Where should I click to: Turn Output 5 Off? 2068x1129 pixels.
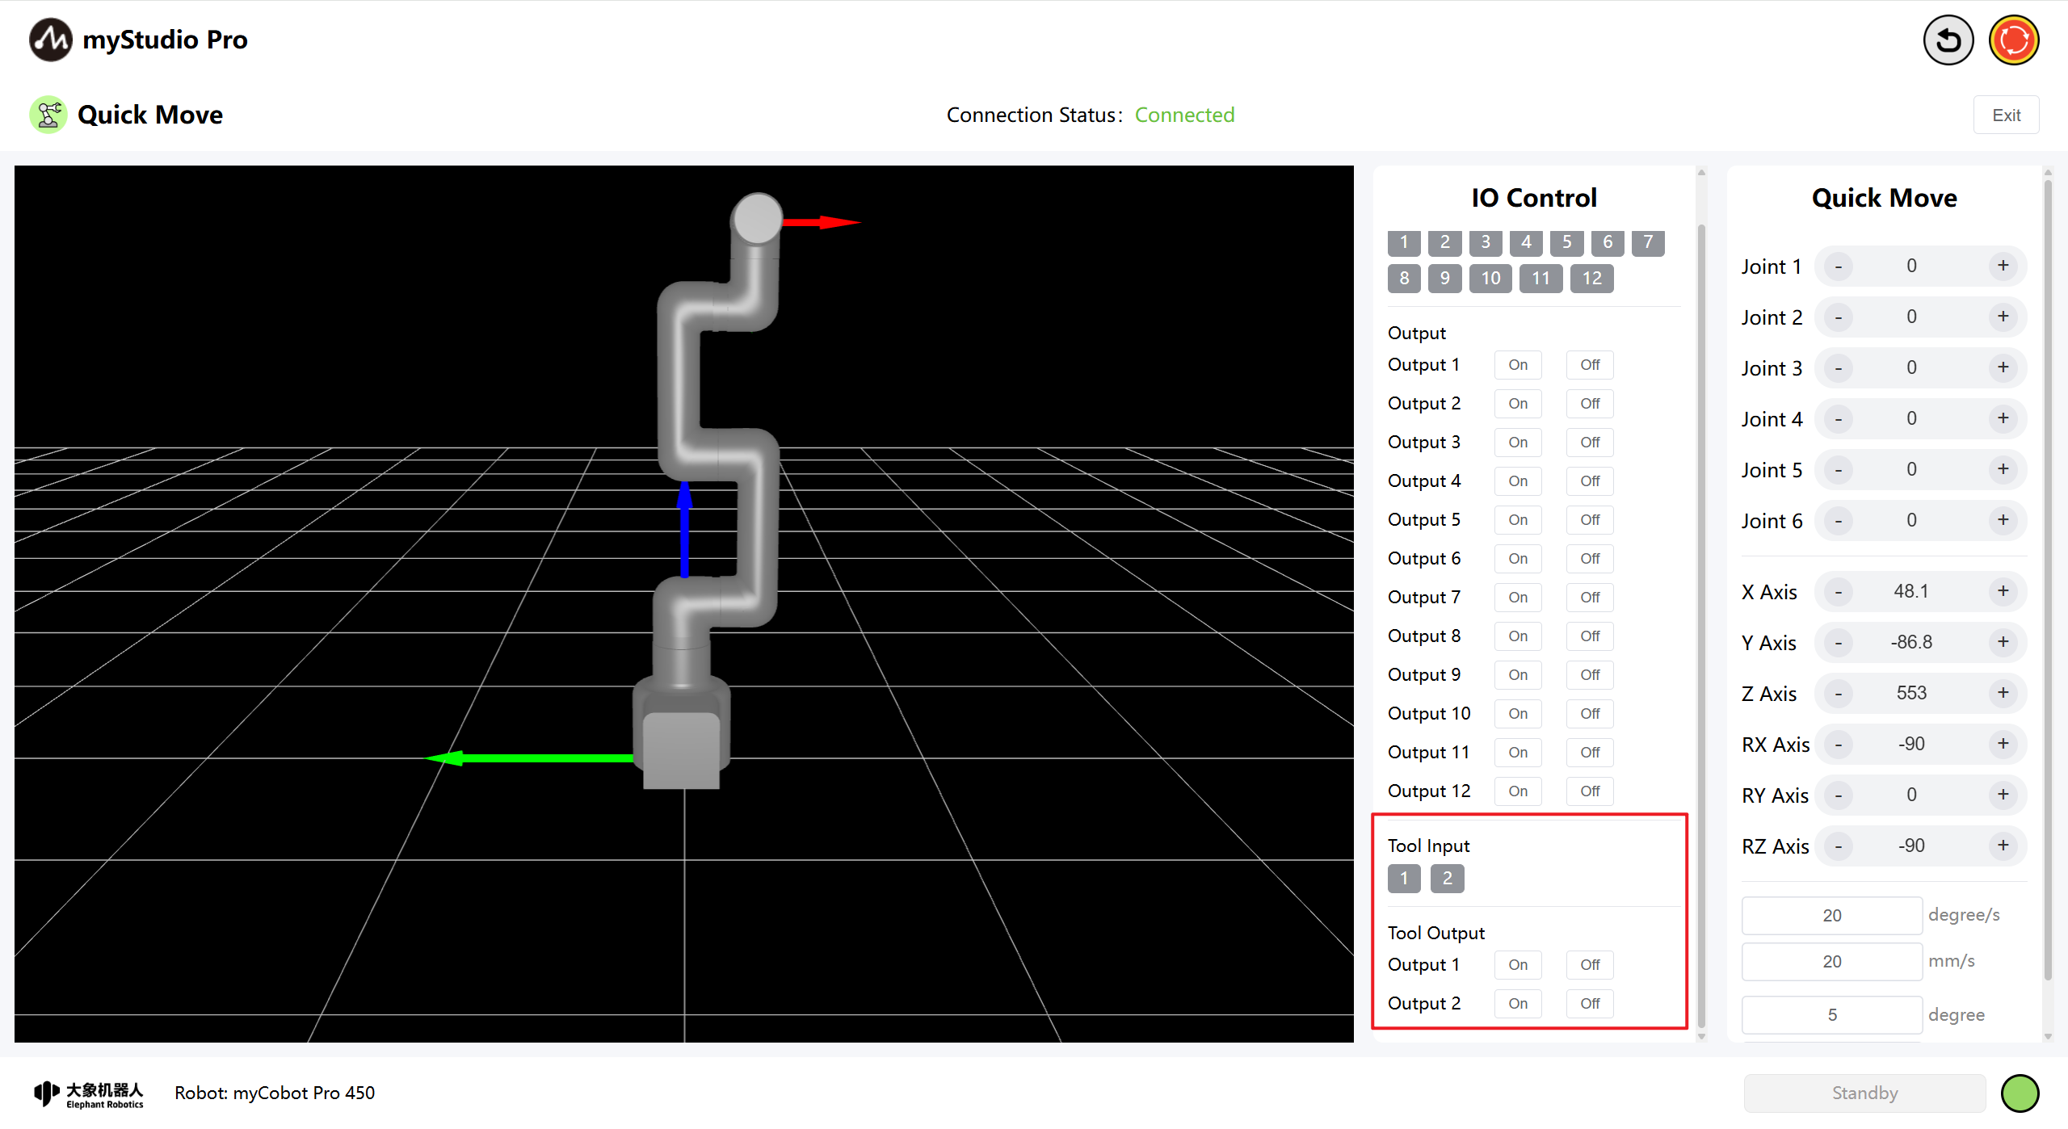pyautogui.click(x=1589, y=520)
